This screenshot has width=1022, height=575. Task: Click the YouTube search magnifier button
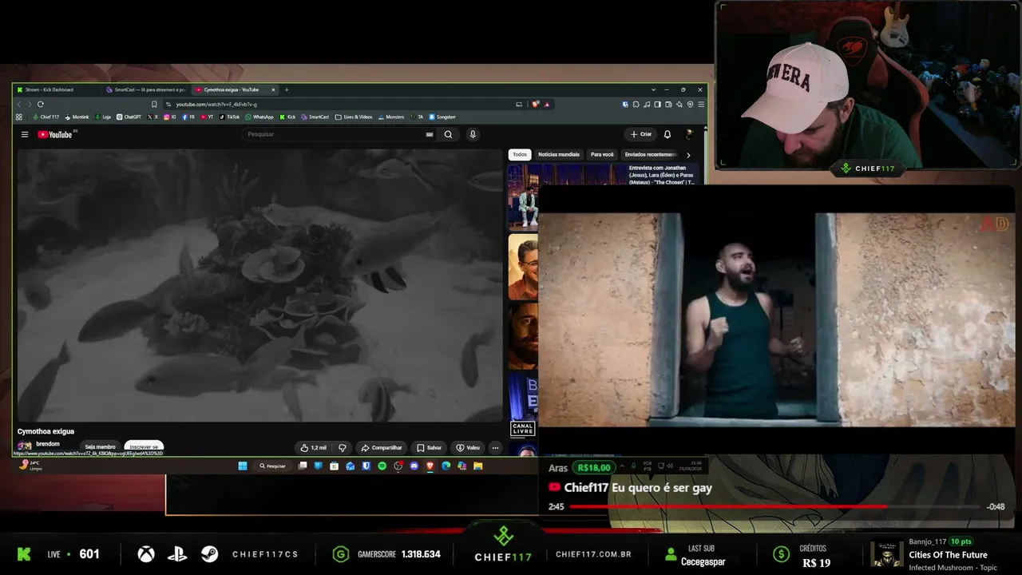pyautogui.click(x=448, y=134)
